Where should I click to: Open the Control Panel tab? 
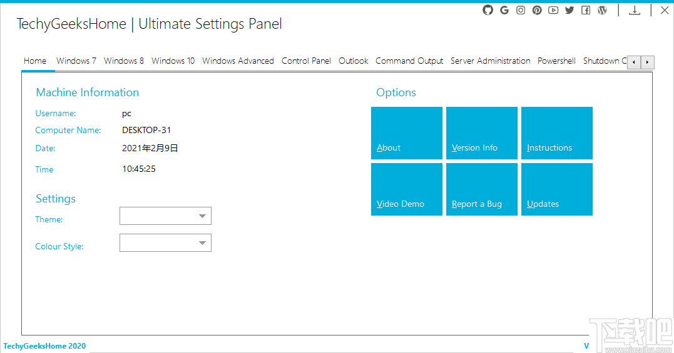306,61
